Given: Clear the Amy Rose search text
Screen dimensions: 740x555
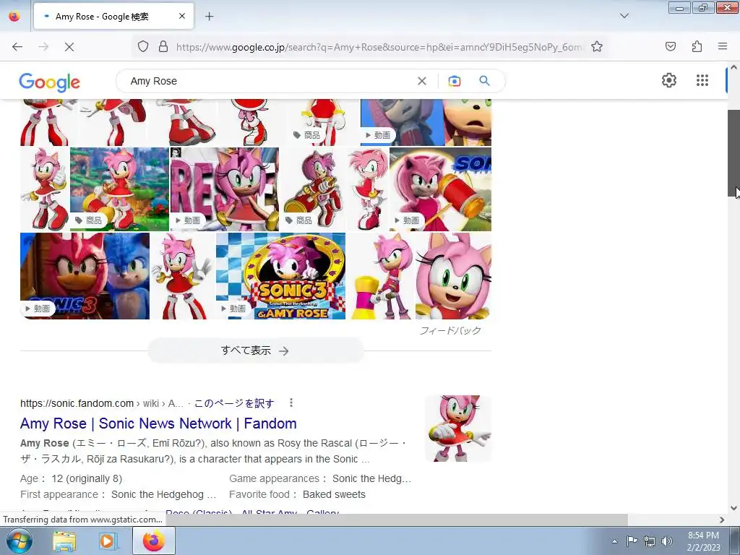Looking at the screenshot, I should click(422, 81).
